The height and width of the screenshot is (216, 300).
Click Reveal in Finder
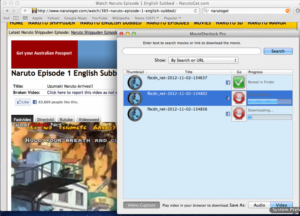pos(261,82)
